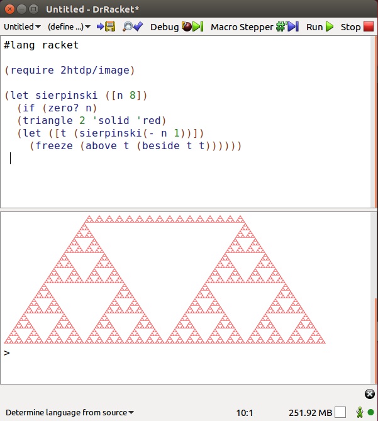Close the DrRacket window
The image size is (378, 421).
[x=9, y=9]
